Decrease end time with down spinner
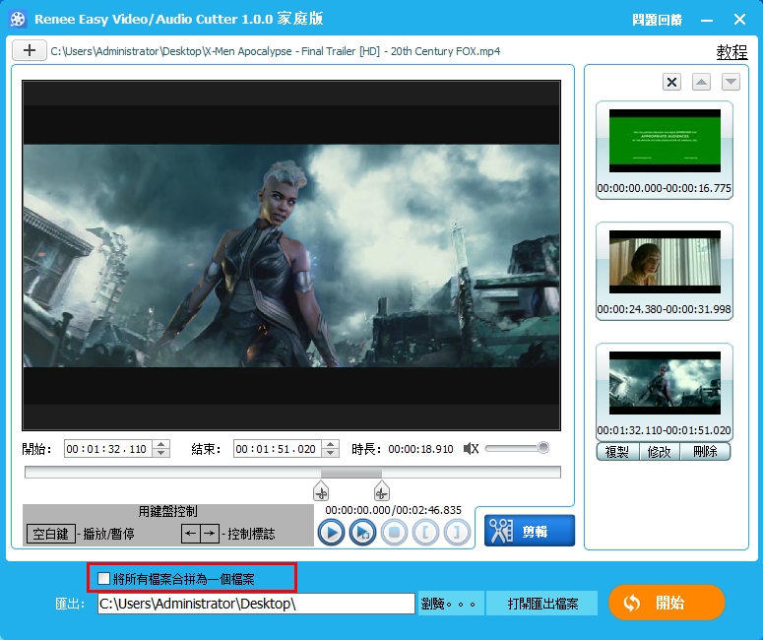The height and width of the screenshot is (640, 763). (x=331, y=453)
